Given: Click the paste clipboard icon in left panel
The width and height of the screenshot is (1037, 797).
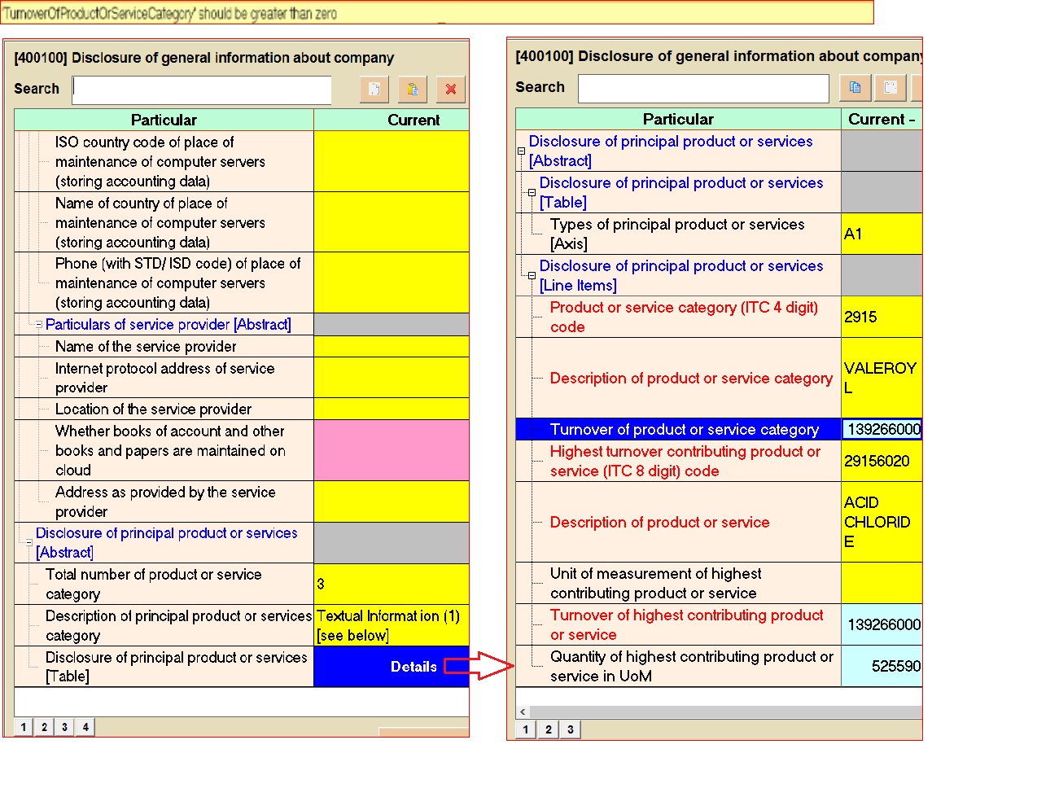Looking at the screenshot, I should point(413,90).
